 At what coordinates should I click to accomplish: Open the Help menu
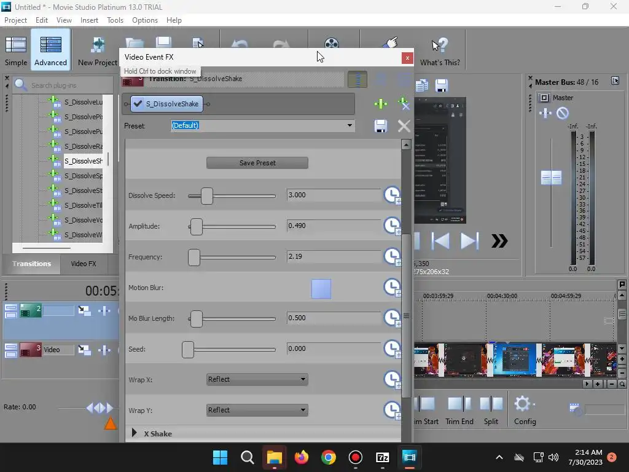174,20
